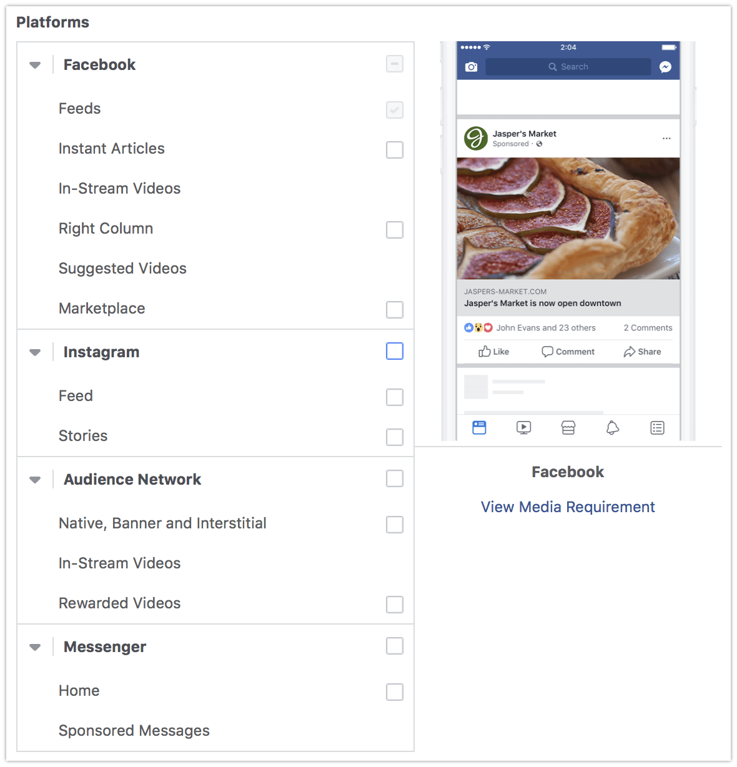Viewport: 737px width, 767px height.
Task: Collapse the Messenger section arrow
Action: pos(35,647)
